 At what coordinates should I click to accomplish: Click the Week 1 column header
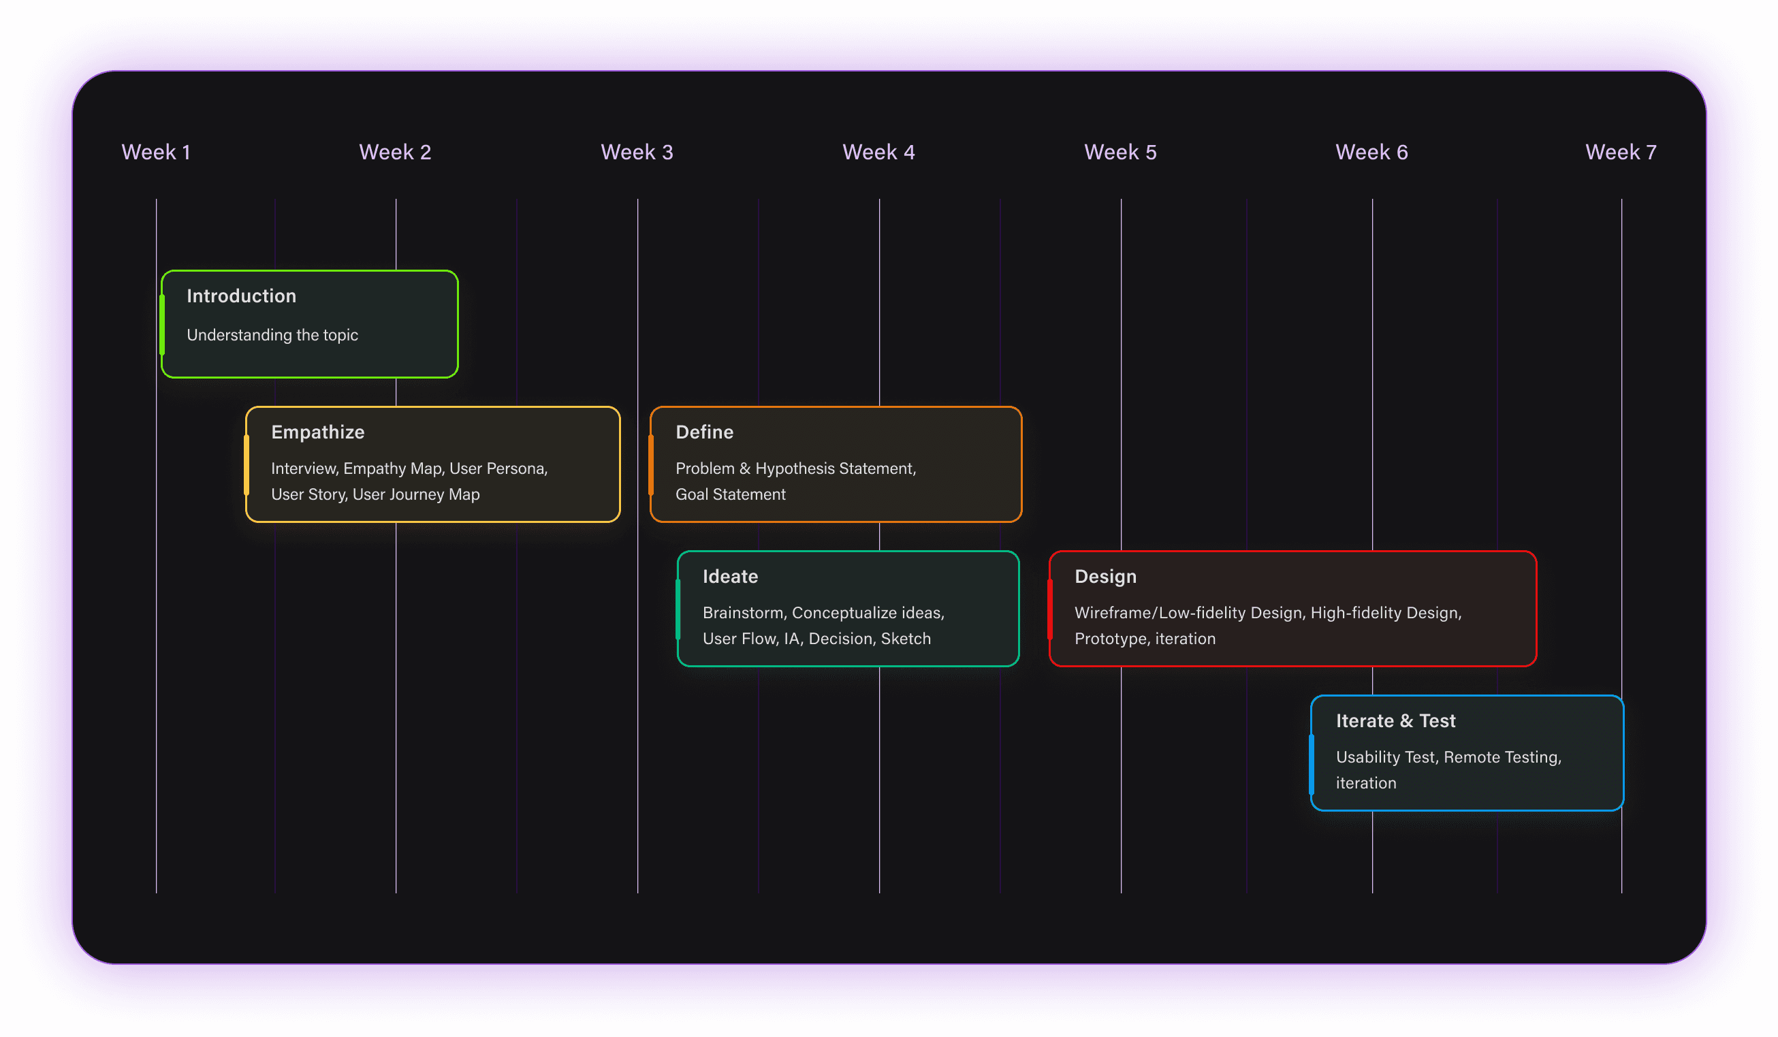point(156,152)
